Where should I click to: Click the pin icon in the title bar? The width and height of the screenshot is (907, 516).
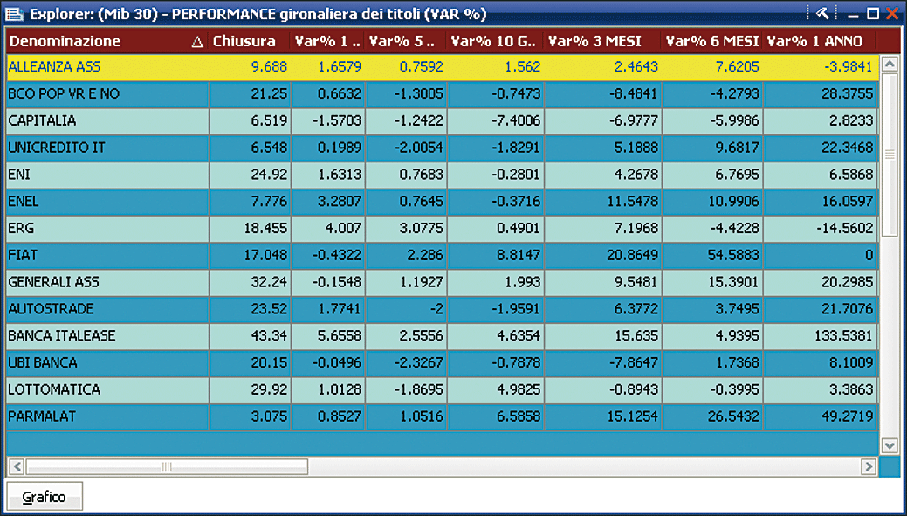tap(822, 13)
